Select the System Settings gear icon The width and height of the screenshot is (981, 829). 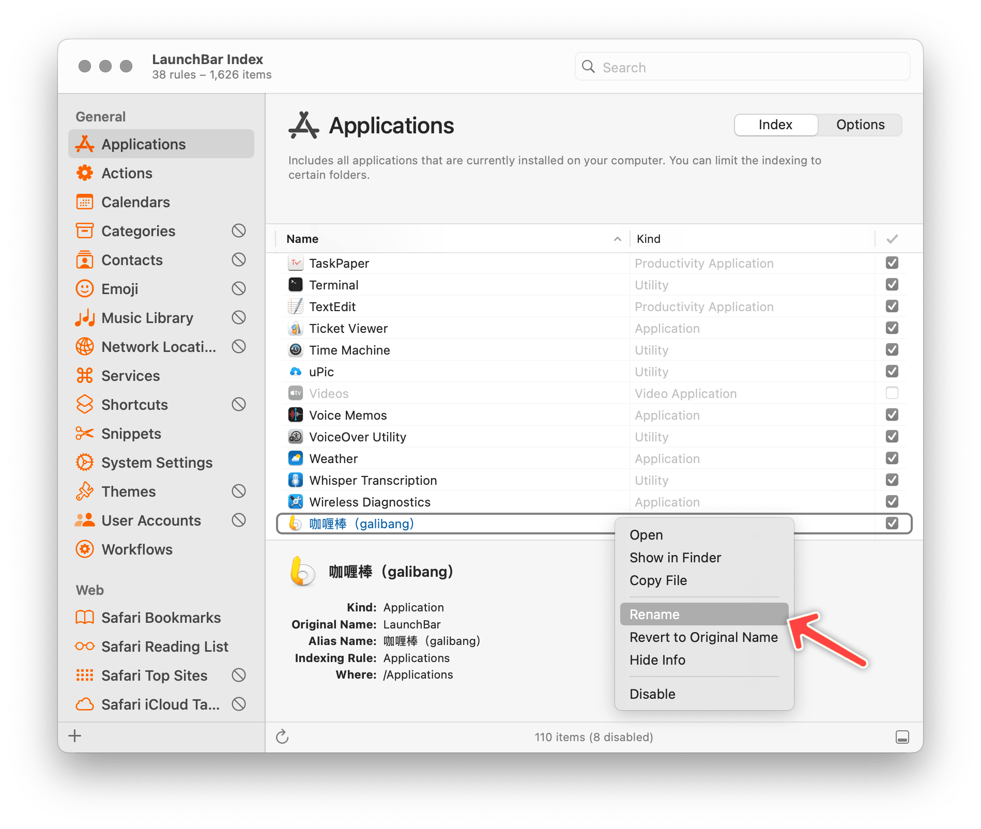pyautogui.click(x=85, y=463)
